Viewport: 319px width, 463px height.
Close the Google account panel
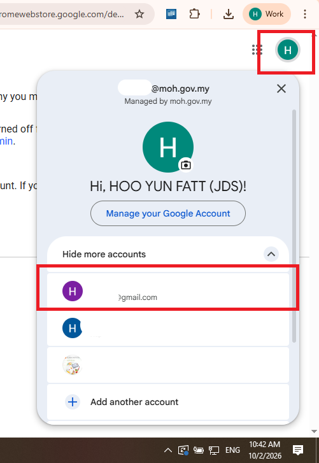281,89
